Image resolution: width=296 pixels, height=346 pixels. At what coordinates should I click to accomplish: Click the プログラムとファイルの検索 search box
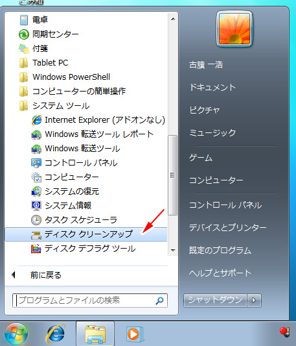[90, 301]
